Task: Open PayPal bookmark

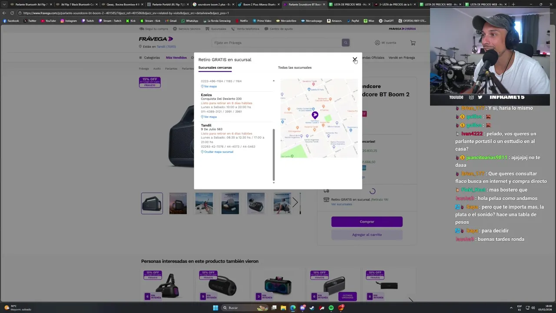Action: (353, 20)
